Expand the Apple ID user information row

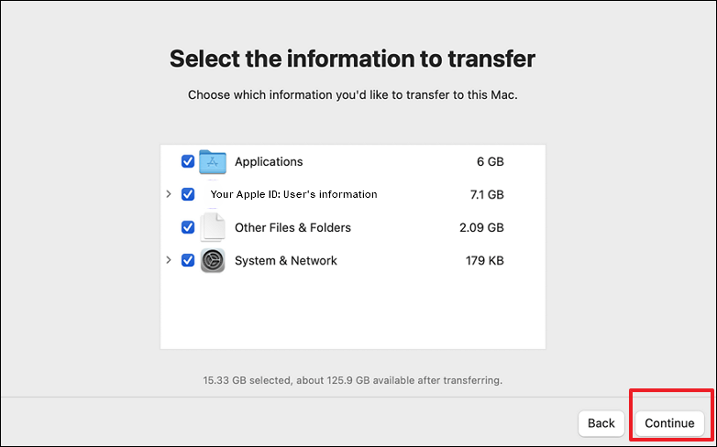point(169,194)
